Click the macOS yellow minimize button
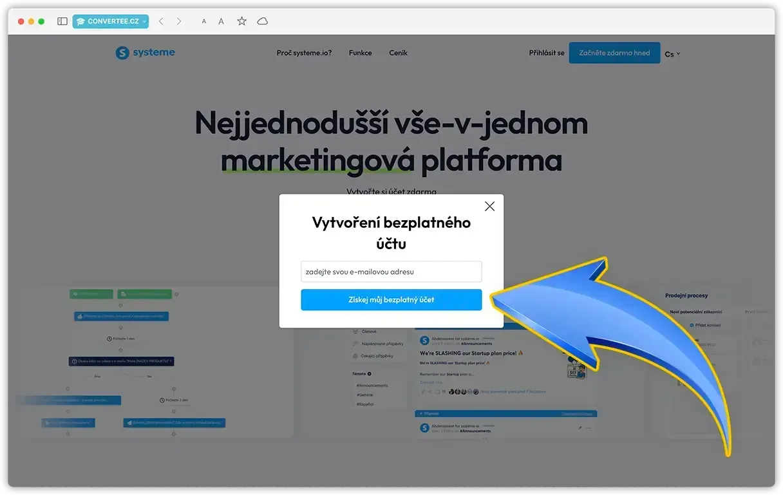The image size is (783, 495). 31,21
